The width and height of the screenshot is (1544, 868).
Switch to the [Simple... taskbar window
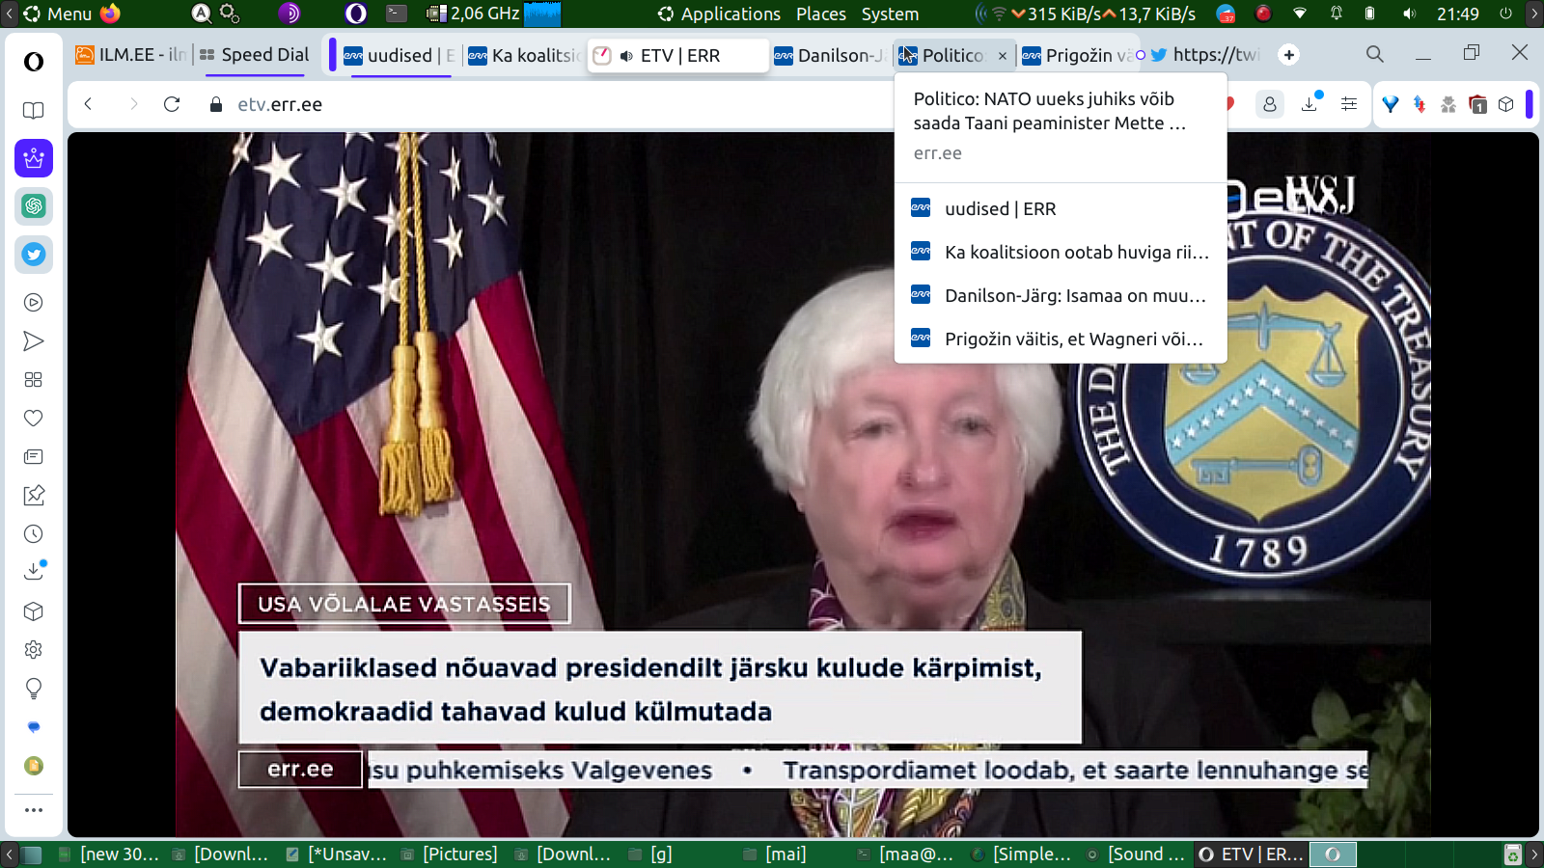coord(1022,854)
